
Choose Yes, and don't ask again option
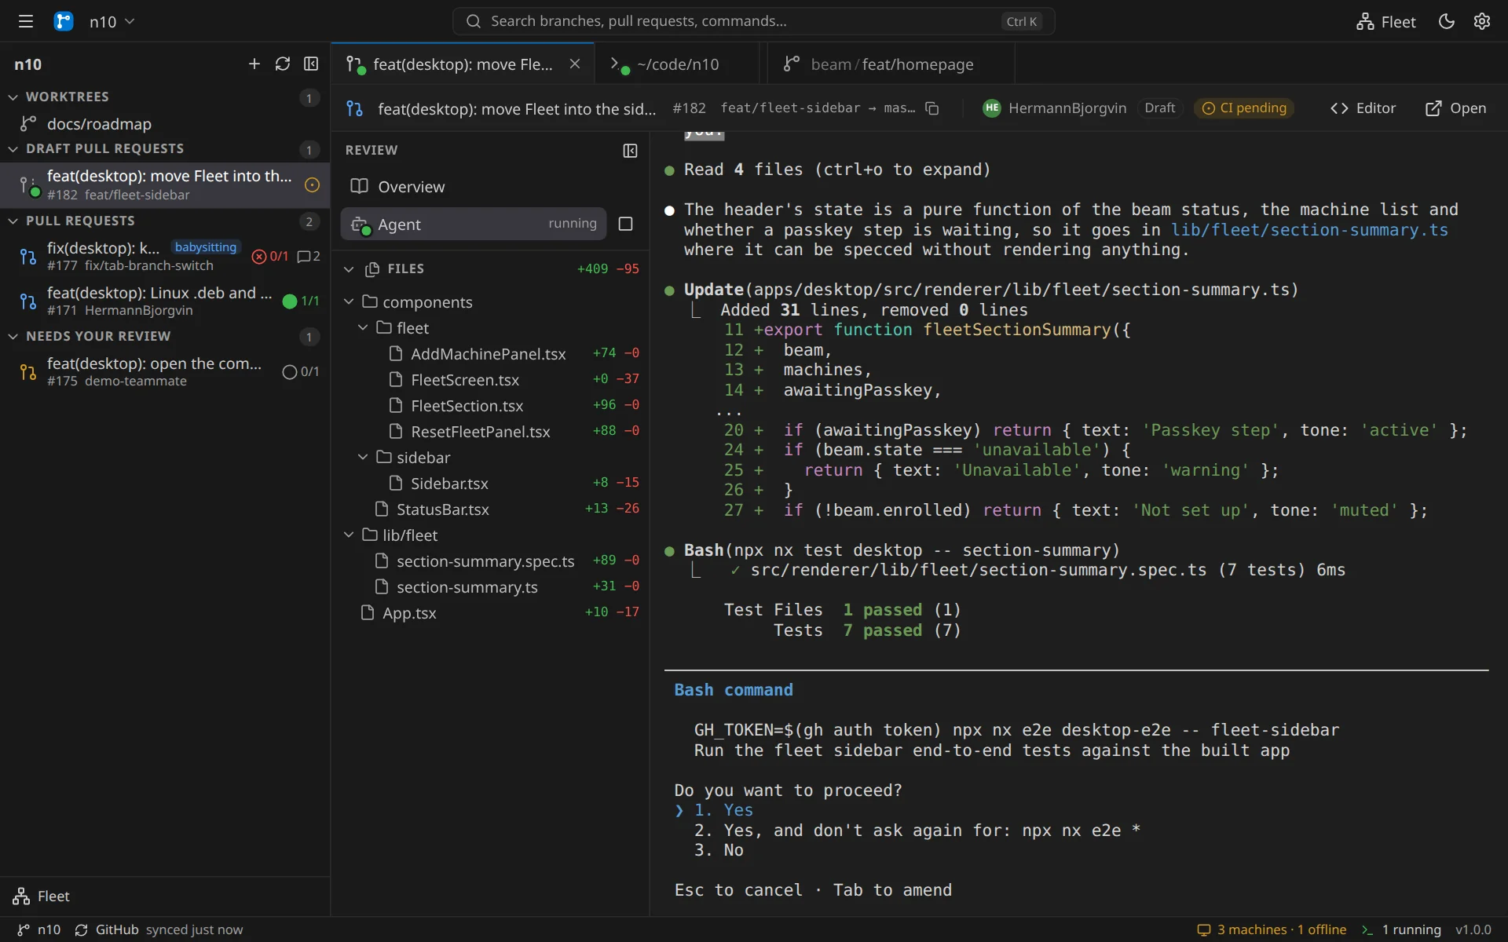(917, 831)
